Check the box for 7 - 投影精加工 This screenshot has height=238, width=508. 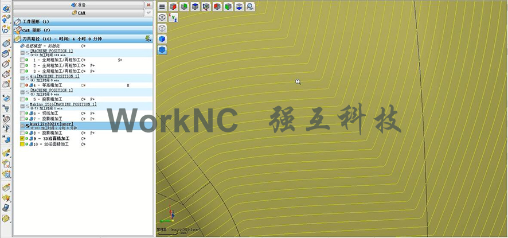[22, 119]
